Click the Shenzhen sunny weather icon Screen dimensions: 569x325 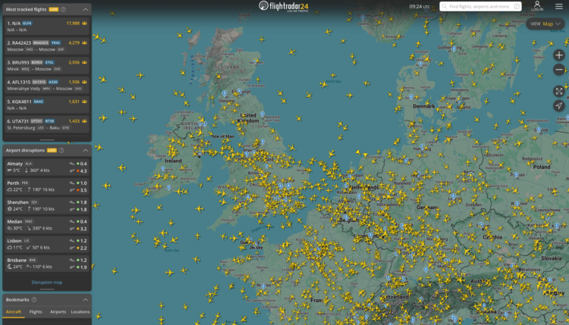9,209
